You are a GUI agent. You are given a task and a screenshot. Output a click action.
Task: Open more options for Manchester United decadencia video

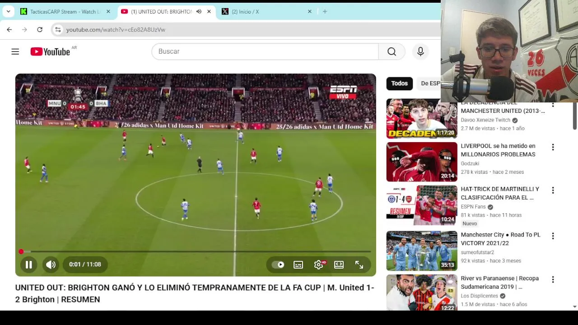coord(553,105)
